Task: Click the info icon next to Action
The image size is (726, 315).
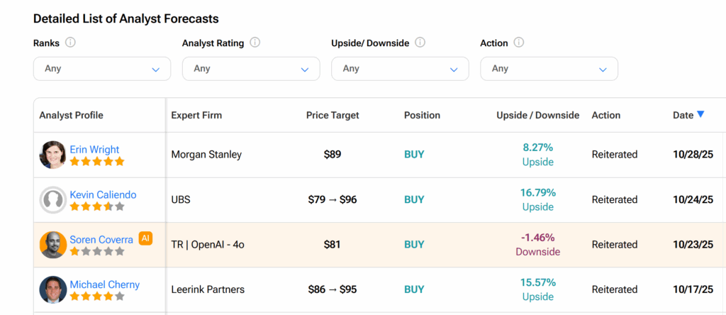Action: 519,43
